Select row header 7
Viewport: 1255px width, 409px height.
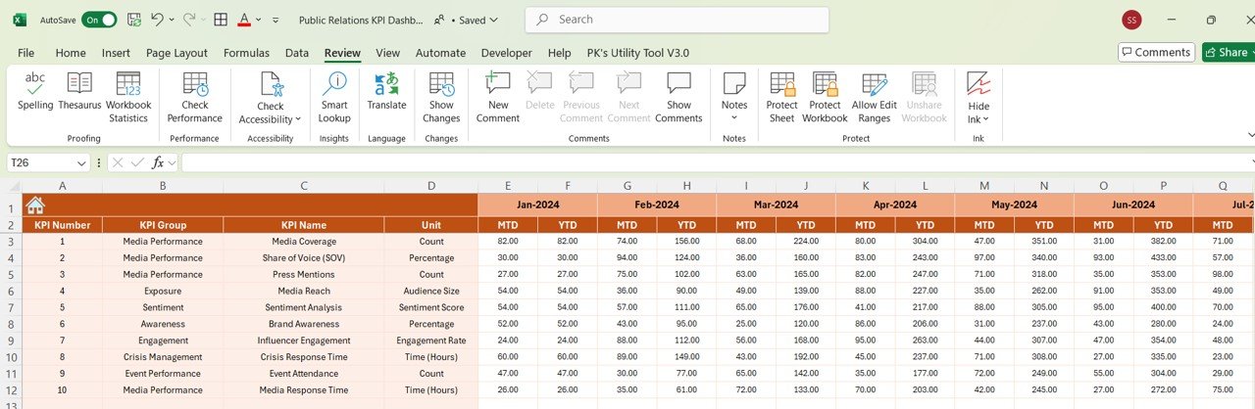(x=11, y=307)
